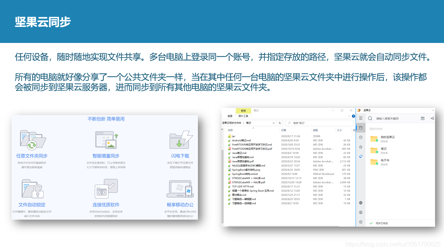Click the 闪电下载 heading link
The width and height of the screenshot is (444, 251).
(180, 156)
